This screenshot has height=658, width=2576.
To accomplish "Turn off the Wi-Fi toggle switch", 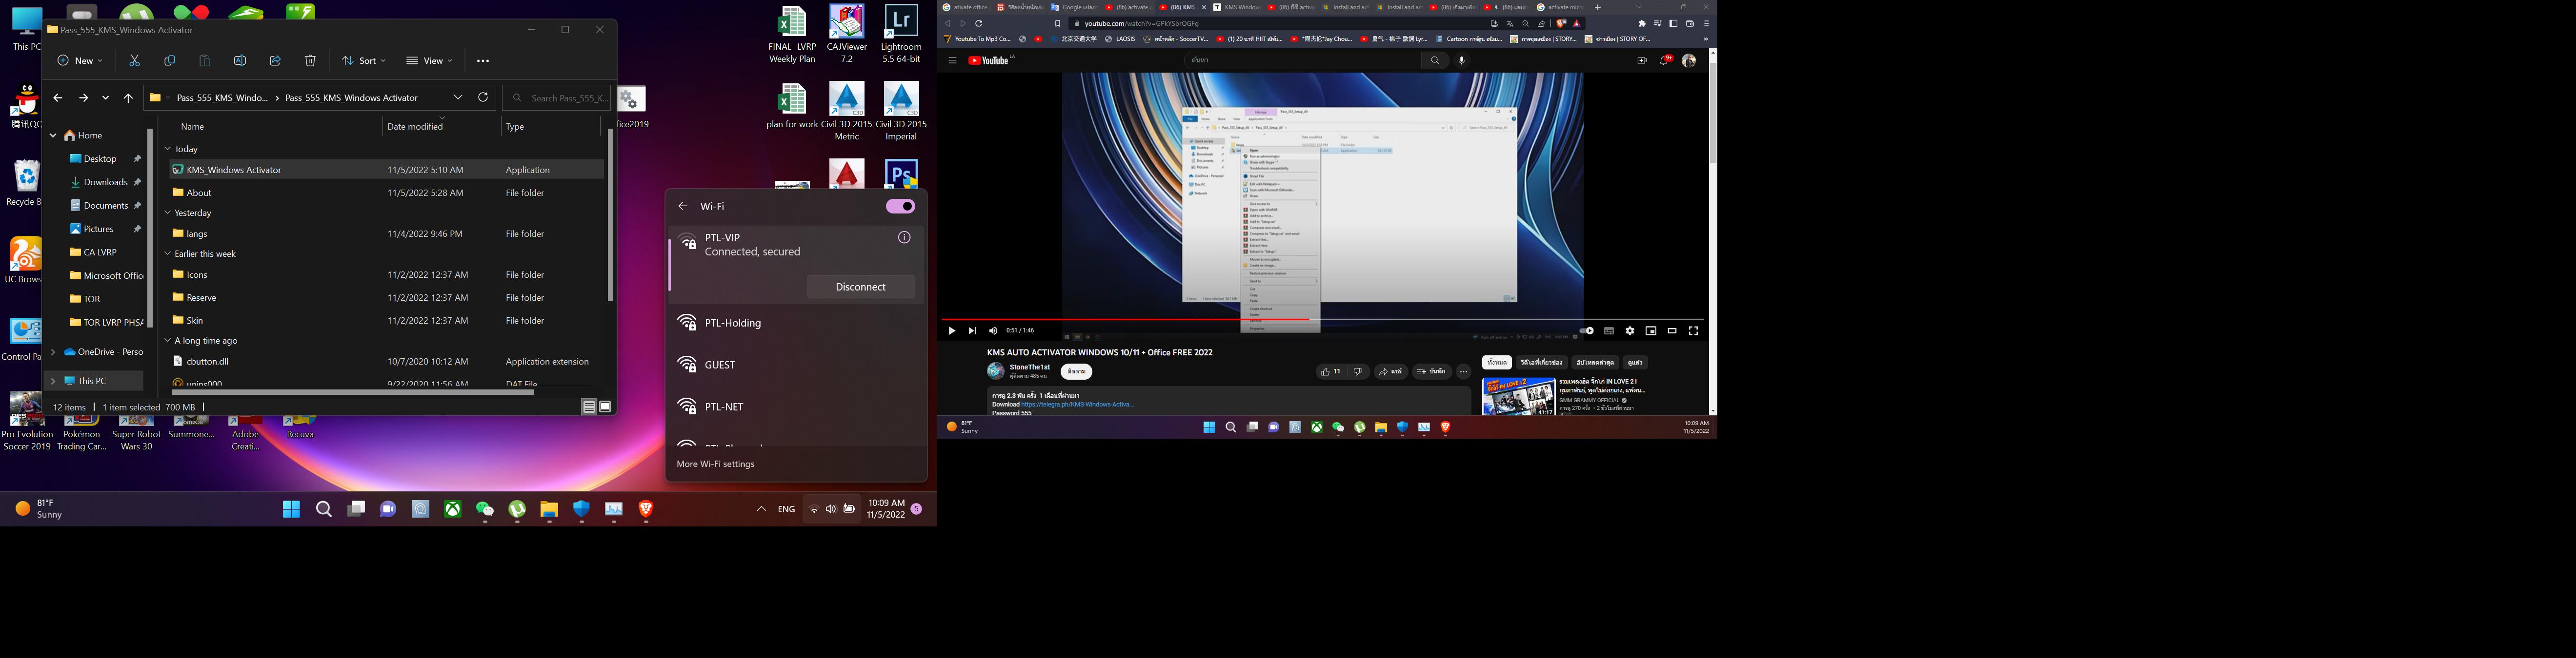I will 900,206.
